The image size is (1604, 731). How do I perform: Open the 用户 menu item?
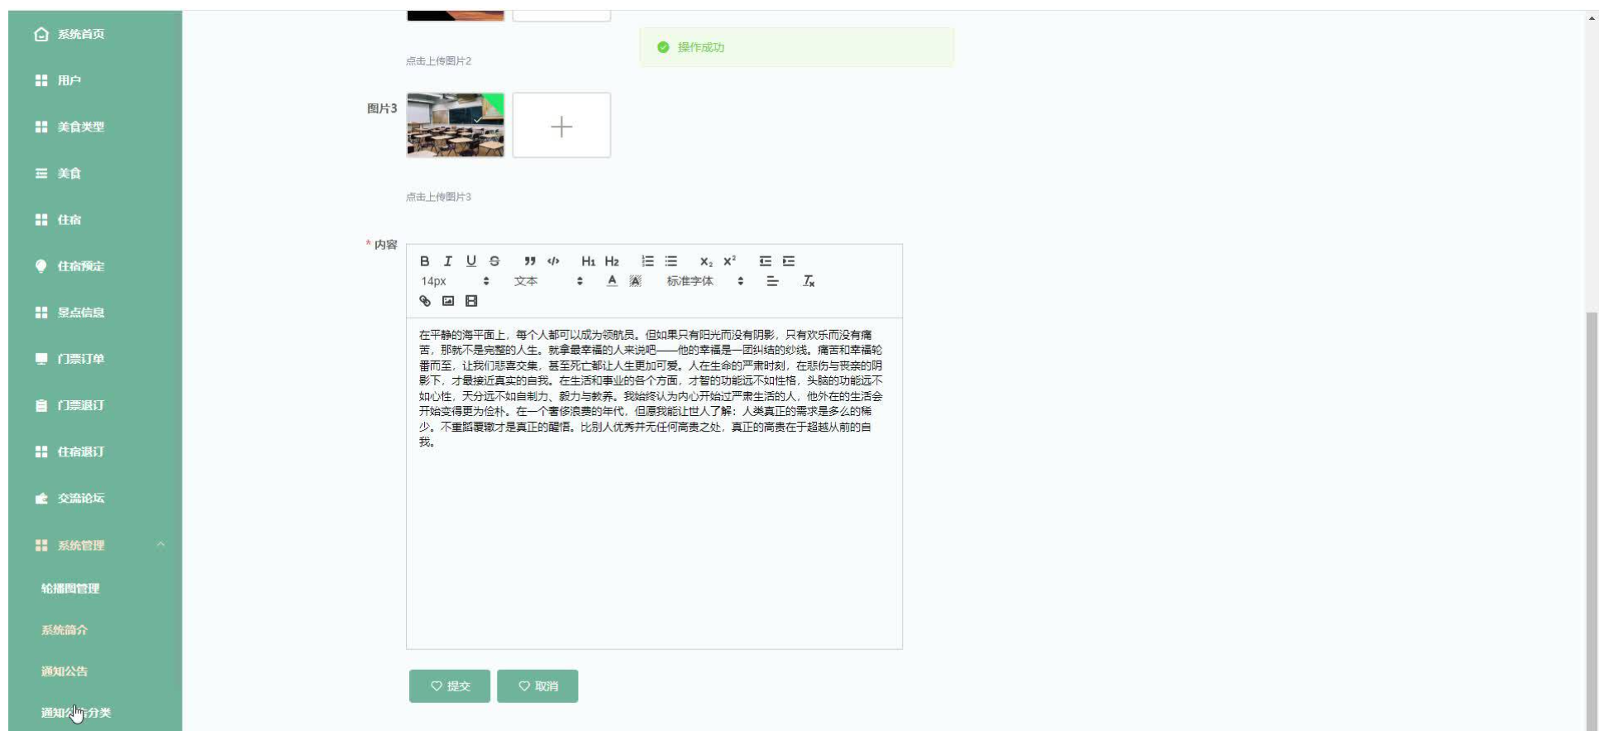pos(95,80)
